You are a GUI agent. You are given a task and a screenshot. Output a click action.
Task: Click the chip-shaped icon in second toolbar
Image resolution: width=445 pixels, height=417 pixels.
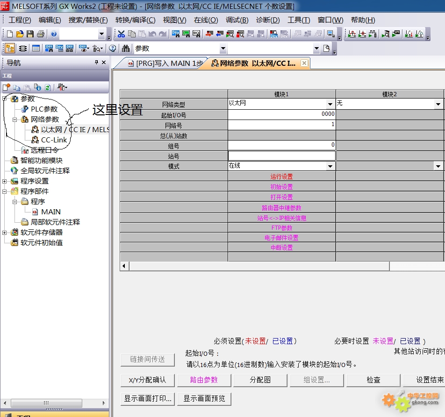(x=23, y=49)
